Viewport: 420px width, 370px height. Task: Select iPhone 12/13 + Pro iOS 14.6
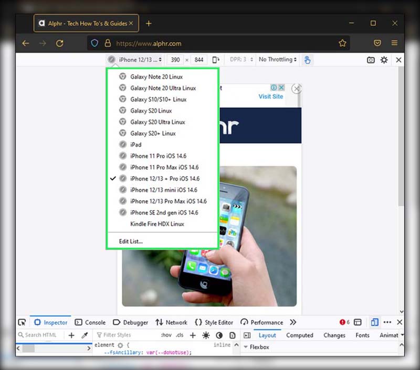point(162,179)
